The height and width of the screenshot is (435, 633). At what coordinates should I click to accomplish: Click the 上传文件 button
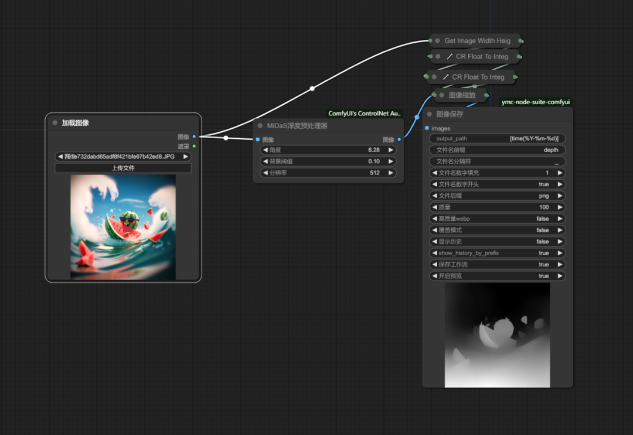123,168
